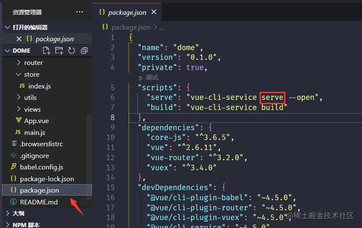Open .gitignore file
This screenshot has height=228, width=362.
tap(35, 156)
